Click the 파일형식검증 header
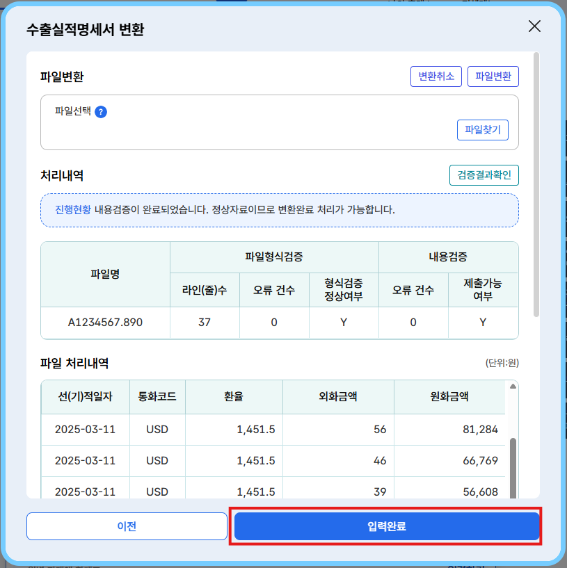The height and width of the screenshot is (568, 567). click(274, 257)
